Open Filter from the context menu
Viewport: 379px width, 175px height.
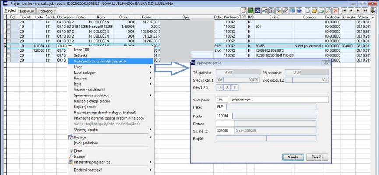pos(110,151)
